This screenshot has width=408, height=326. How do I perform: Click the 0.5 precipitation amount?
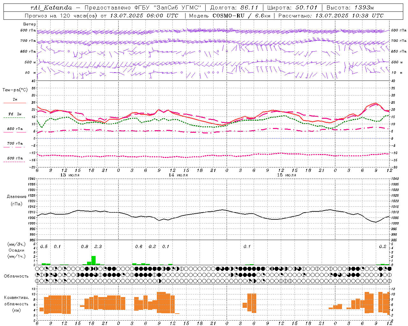[44, 247]
